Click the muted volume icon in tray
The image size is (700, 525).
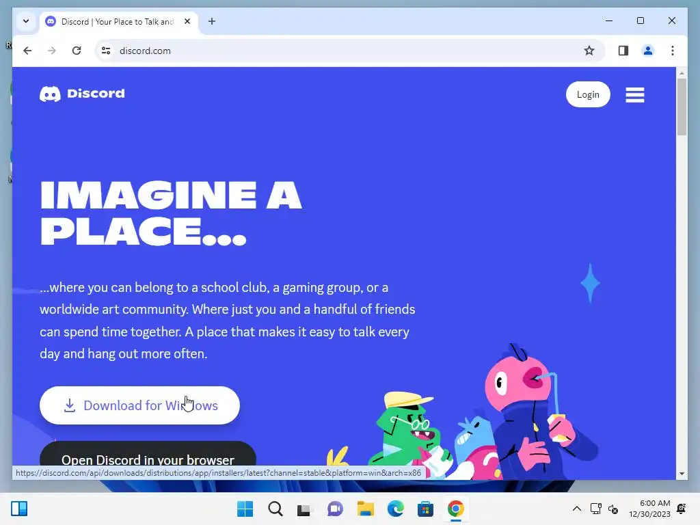[613, 509]
